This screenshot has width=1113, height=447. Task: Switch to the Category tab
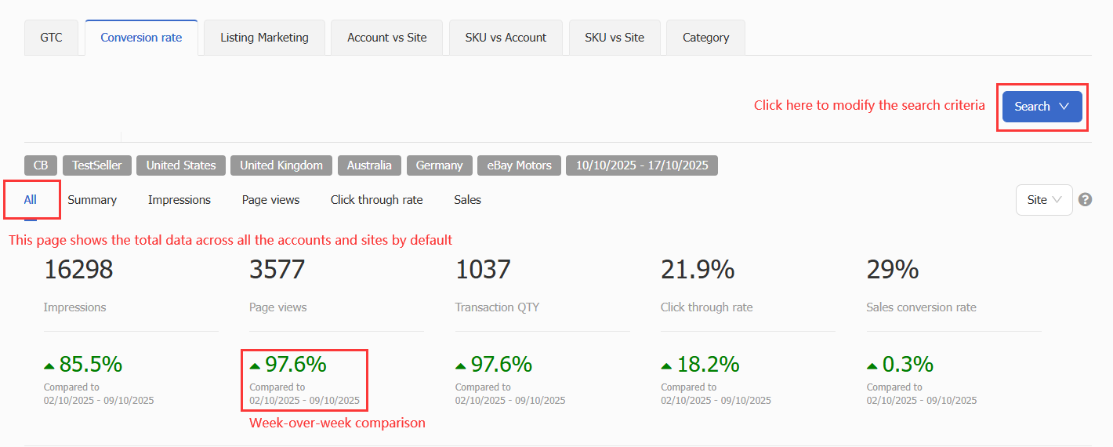point(705,38)
